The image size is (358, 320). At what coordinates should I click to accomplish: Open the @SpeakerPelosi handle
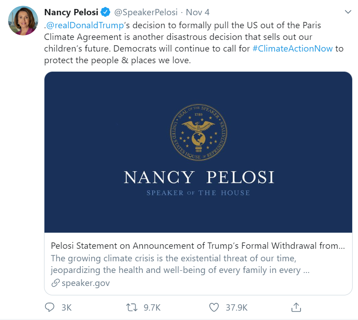click(x=147, y=12)
